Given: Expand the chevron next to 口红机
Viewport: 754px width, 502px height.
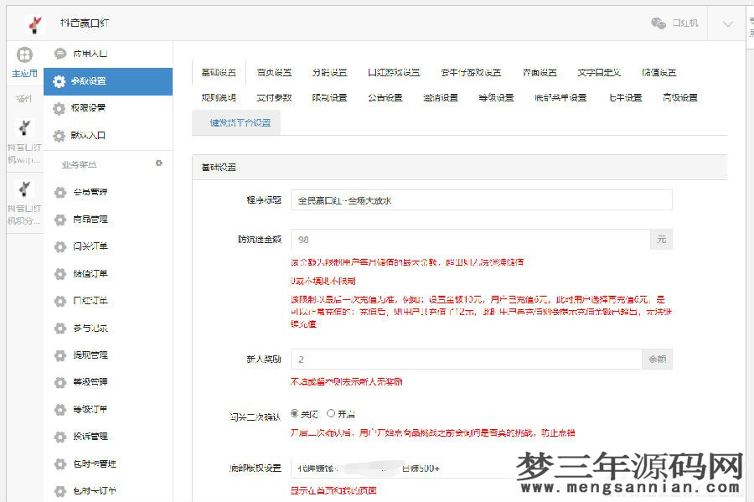Looking at the screenshot, I should [728, 25].
